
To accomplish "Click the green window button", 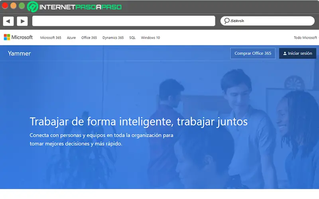I will (22, 6).
